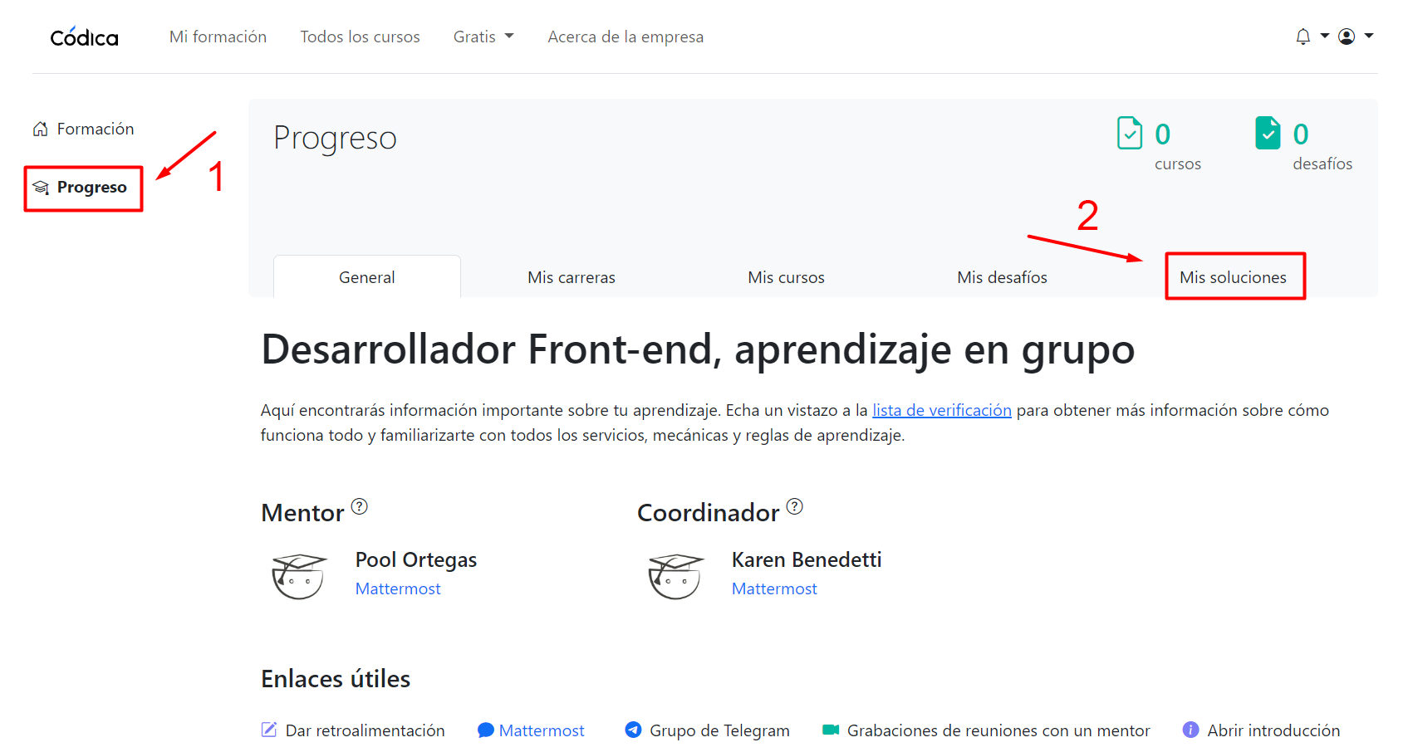Click the help icon beside Coordinador

[x=794, y=506]
